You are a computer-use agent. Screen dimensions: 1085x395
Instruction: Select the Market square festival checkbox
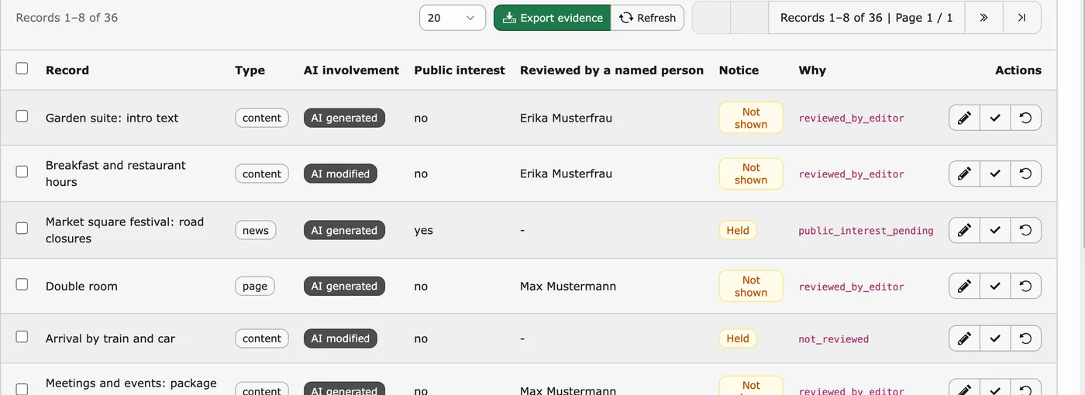pos(22,228)
